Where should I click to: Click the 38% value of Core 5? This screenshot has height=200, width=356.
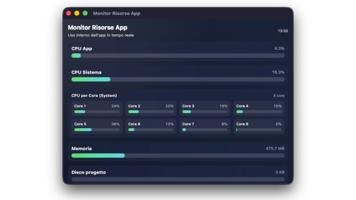coord(115,124)
